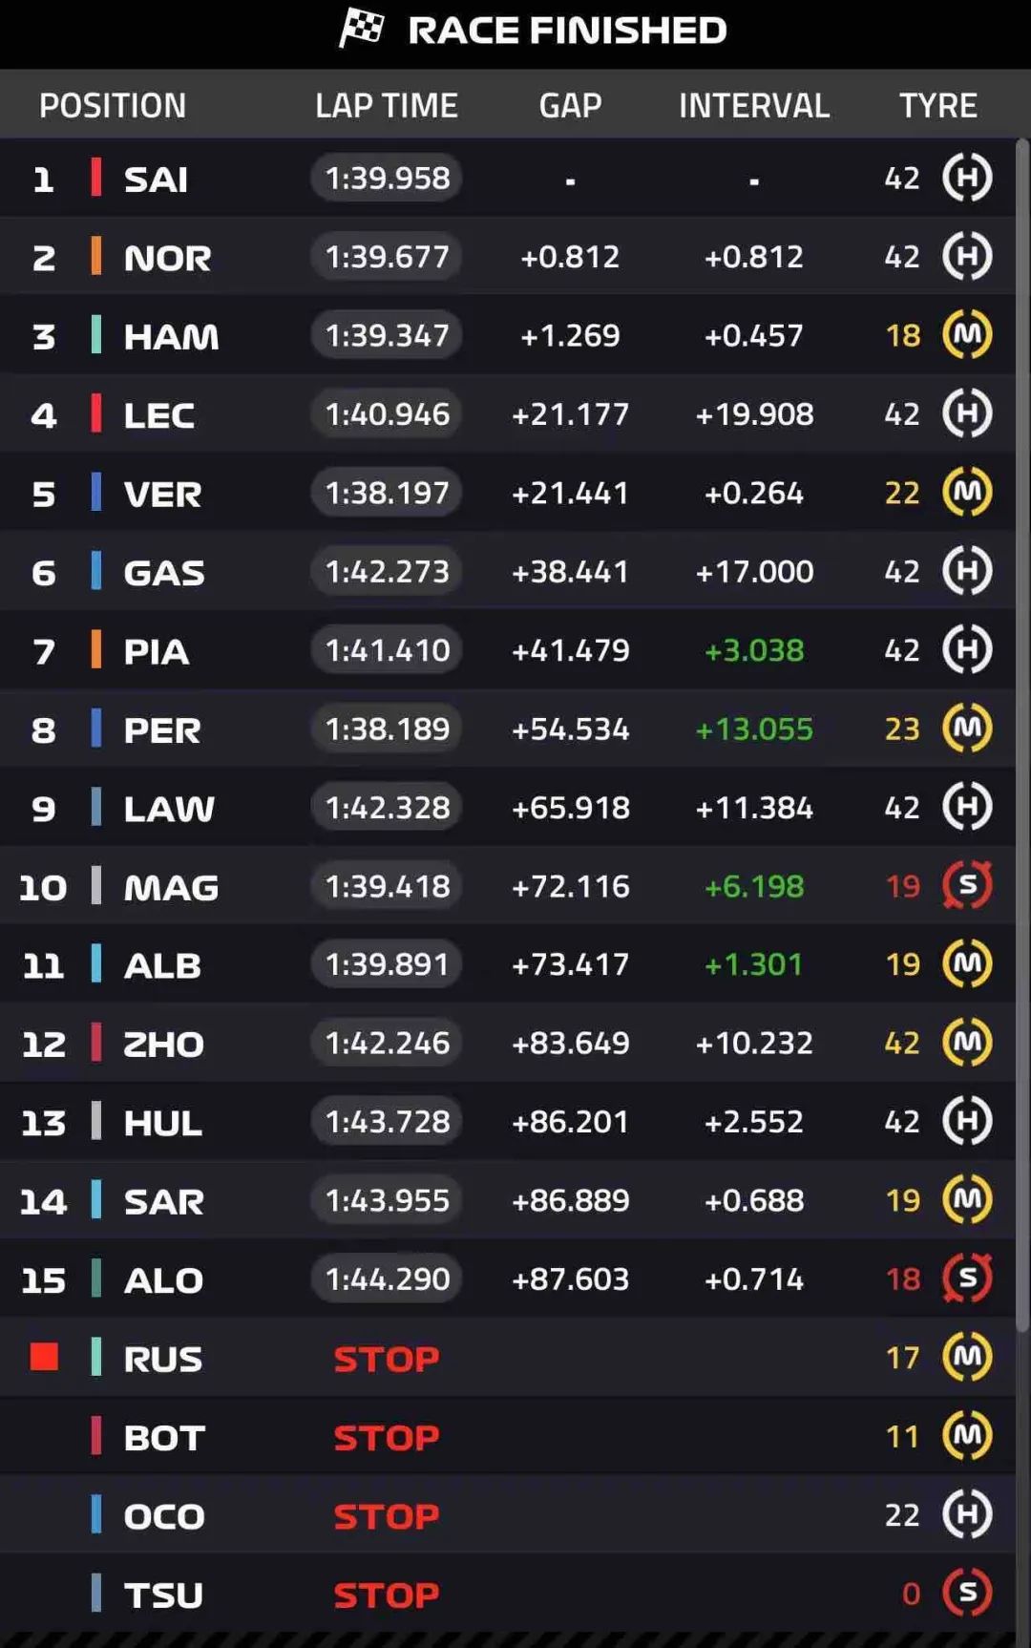The image size is (1031, 1648).
Task: Select the INTERVAL column header
Action: [x=754, y=105]
